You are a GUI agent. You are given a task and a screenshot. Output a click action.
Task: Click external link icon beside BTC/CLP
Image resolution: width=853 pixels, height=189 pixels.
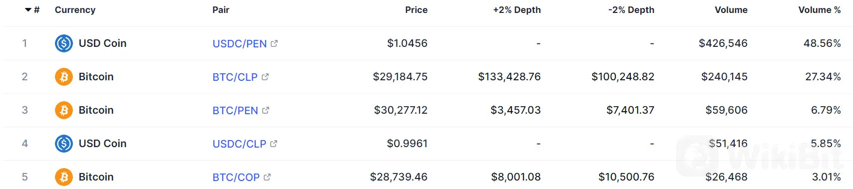pyautogui.click(x=265, y=77)
